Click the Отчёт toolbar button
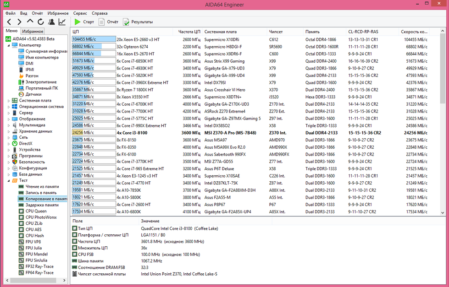 click(108, 22)
